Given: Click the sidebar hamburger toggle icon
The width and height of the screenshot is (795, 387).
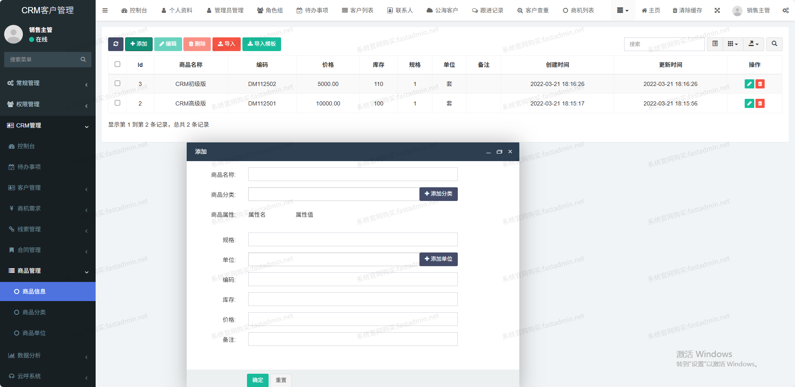Looking at the screenshot, I should 105,10.
